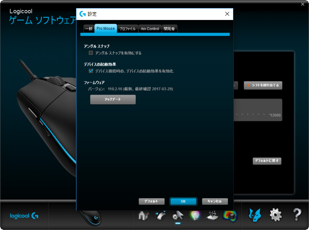Open the surface tuning icon
Screen dimensions: 309x230
213,215
